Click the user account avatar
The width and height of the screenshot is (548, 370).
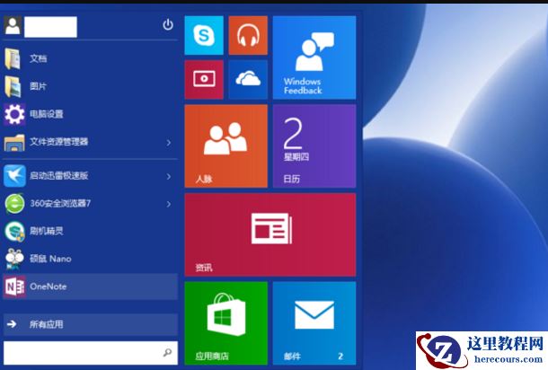point(13,25)
